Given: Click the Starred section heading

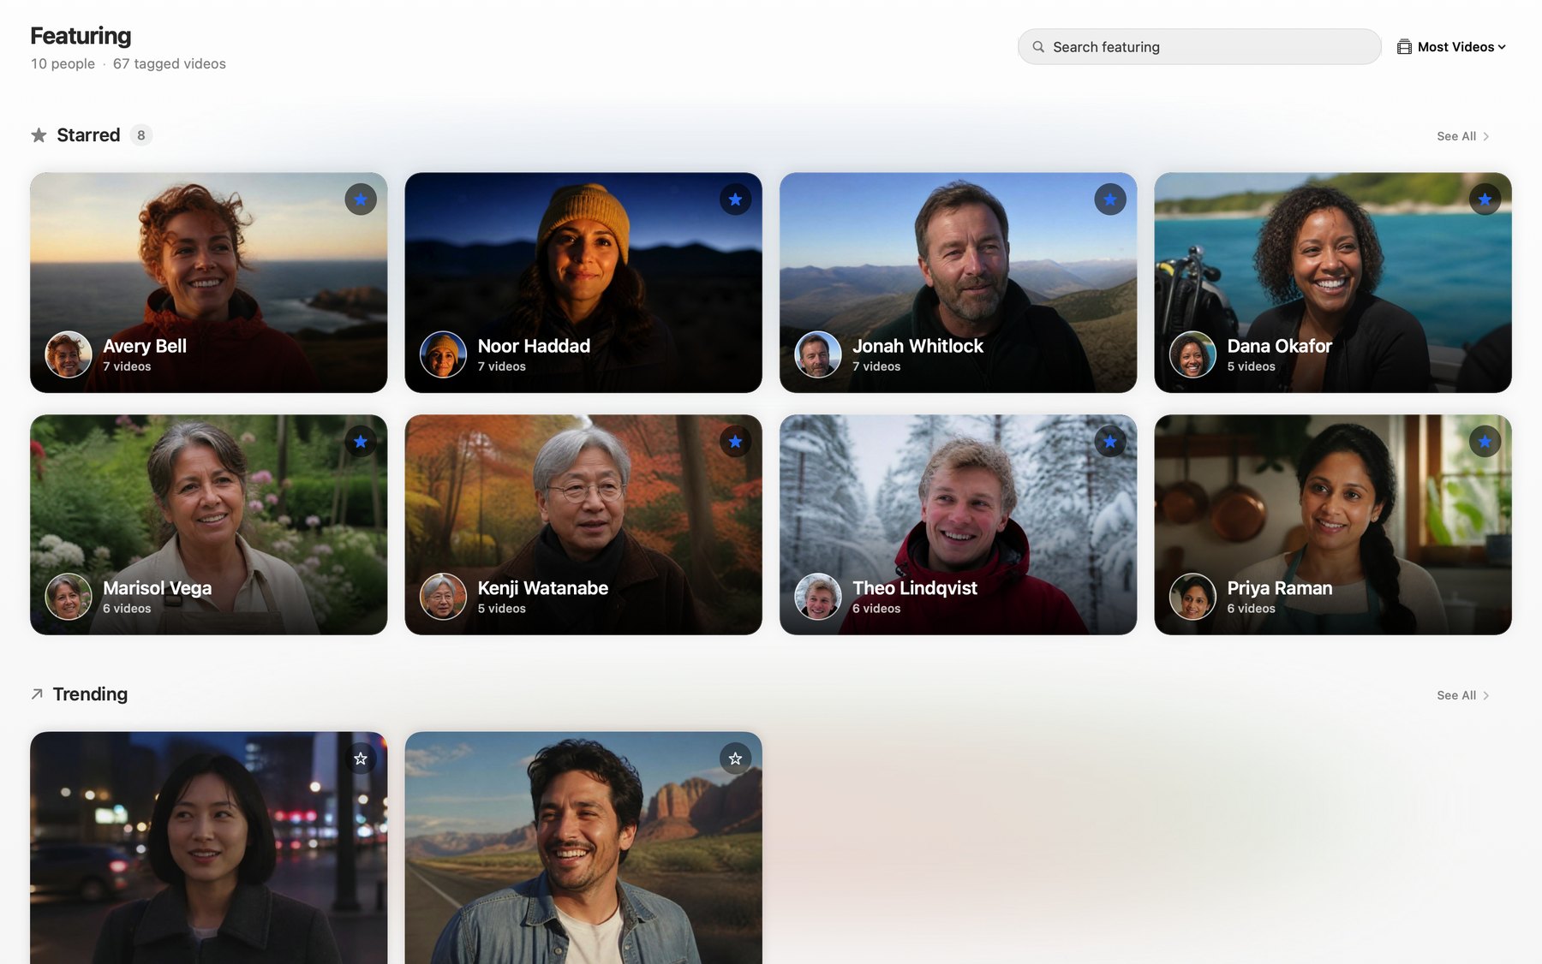Looking at the screenshot, I should pos(88,135).
